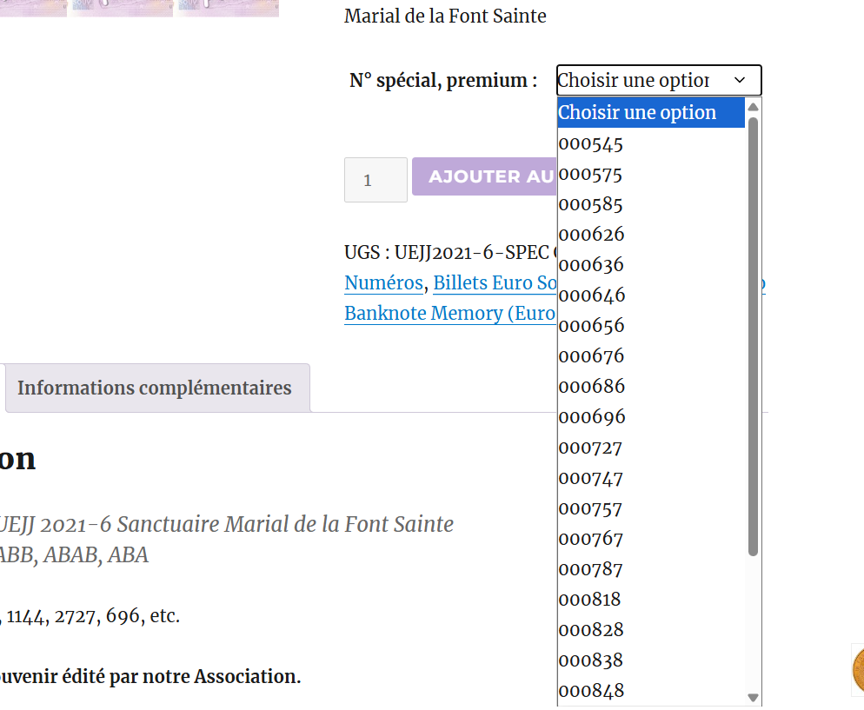Follow the Numéros category link
Screen dimensions: 864x710
pos(383,283)
